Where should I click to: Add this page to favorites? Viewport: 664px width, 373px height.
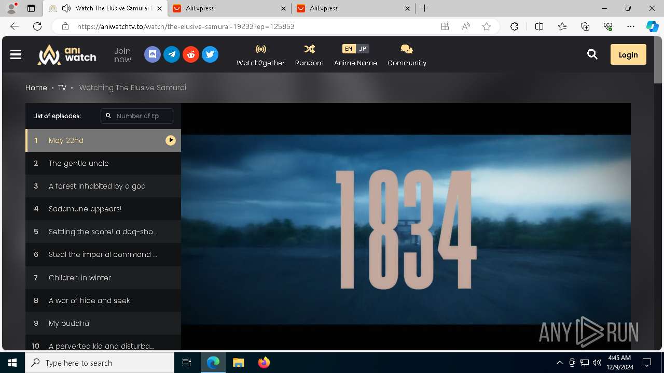pyautogui.click(x=487, y=26)
